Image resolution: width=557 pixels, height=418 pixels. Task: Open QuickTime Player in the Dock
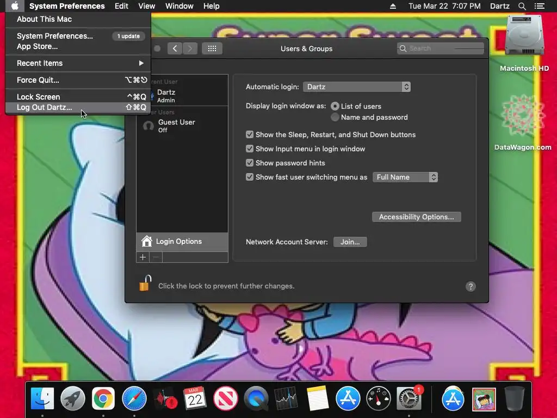pyautogui.click(x=256, y=398)
